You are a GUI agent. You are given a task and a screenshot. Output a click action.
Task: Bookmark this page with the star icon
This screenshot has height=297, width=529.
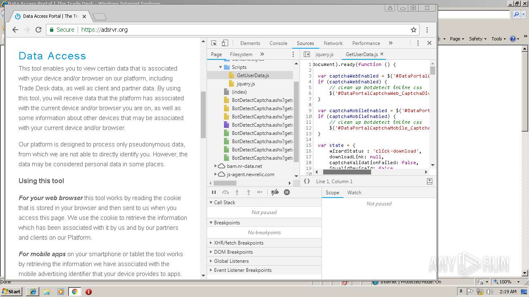click(x=413, y=30)
